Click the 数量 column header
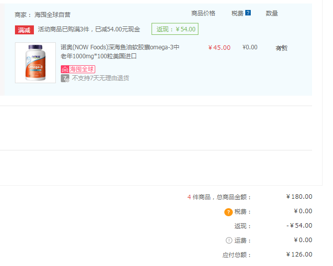Image resolution: width=333 pixels, height=266 pixels. pos(272,13)
